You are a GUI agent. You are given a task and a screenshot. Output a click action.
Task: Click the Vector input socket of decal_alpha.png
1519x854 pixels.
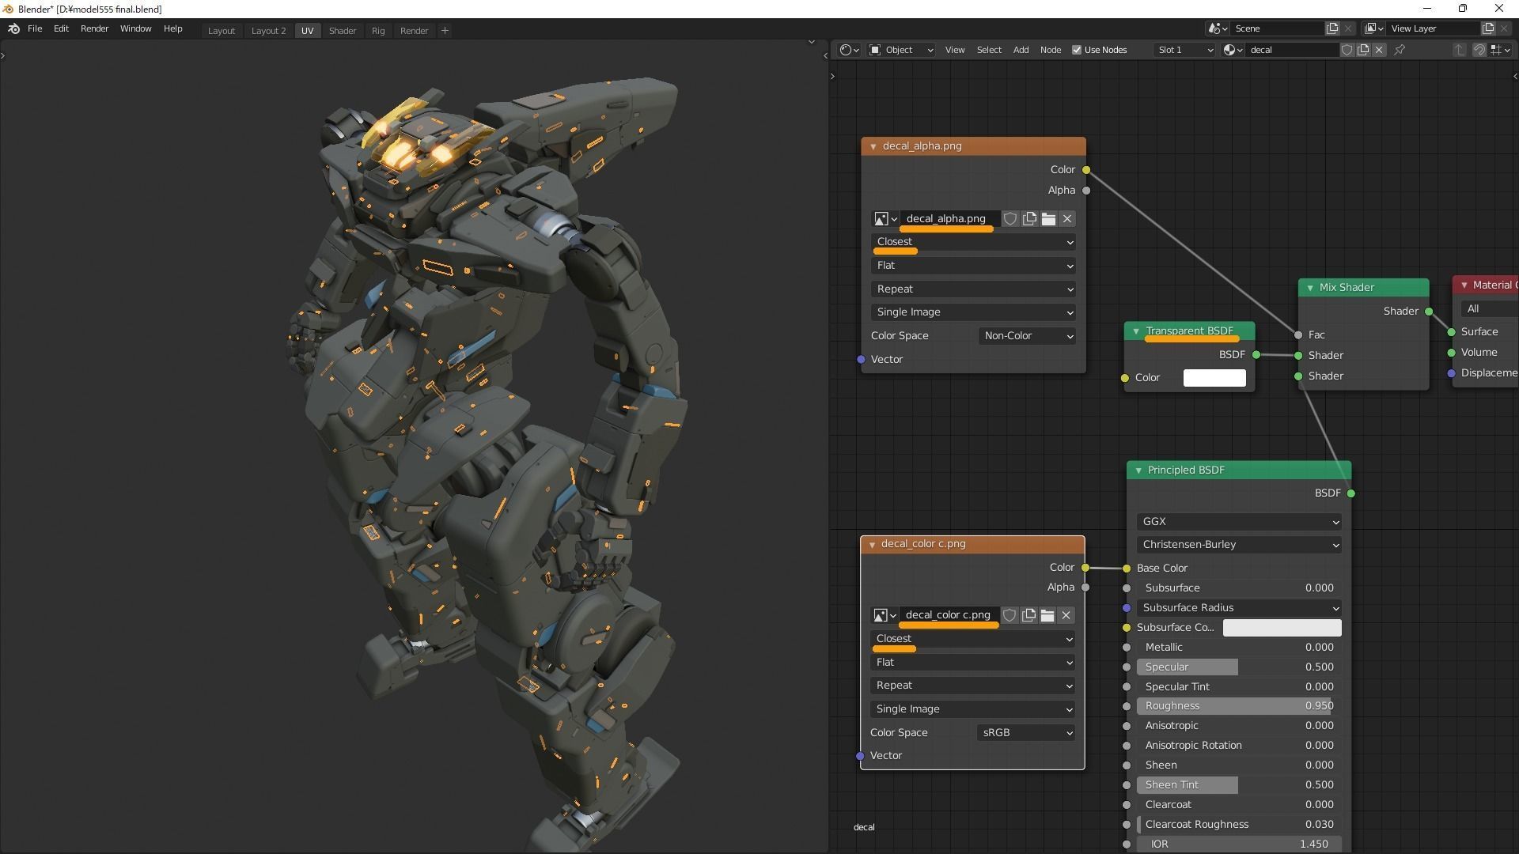coord(861,360)
